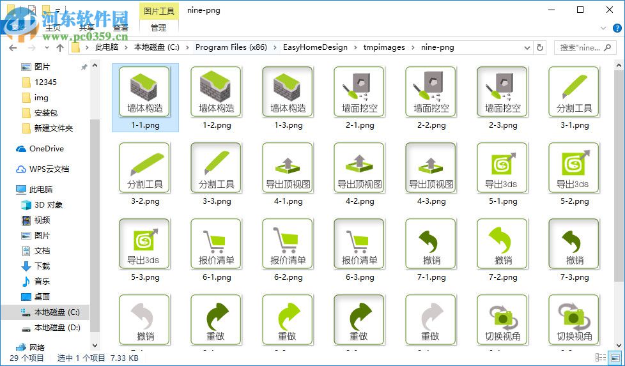This screenshot has height=366, width=625.
Task: Select the last 切换视角 camera icon
Action: 575,320
